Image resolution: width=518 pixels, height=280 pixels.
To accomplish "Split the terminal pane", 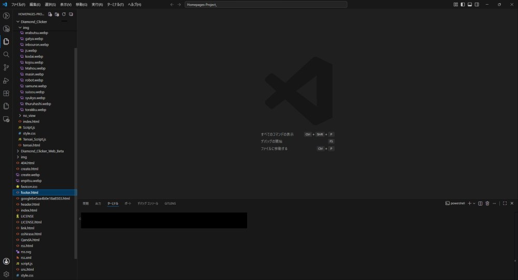I will (x=480, y=203).
